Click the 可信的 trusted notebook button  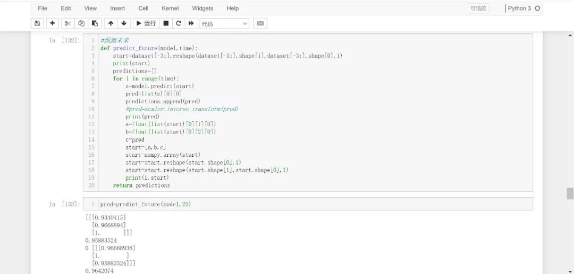pos(478,8)
